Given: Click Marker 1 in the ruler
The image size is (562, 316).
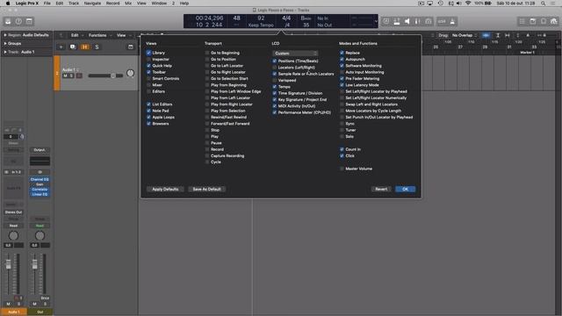Looking at the screenshot, I should tap(527, 53).
